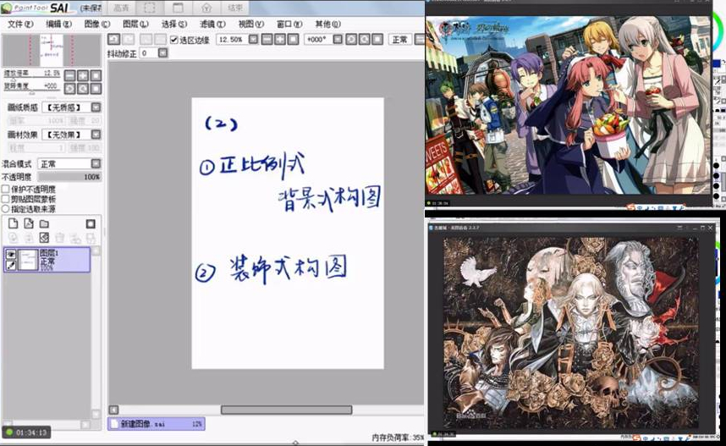This screenshot has height=446, width=726.
Task: Click navigator reset rotation icon
Action: 96,89
